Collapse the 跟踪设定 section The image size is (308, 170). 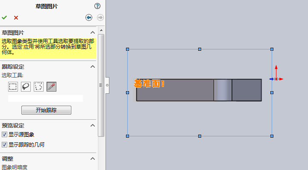pos(93,66)
